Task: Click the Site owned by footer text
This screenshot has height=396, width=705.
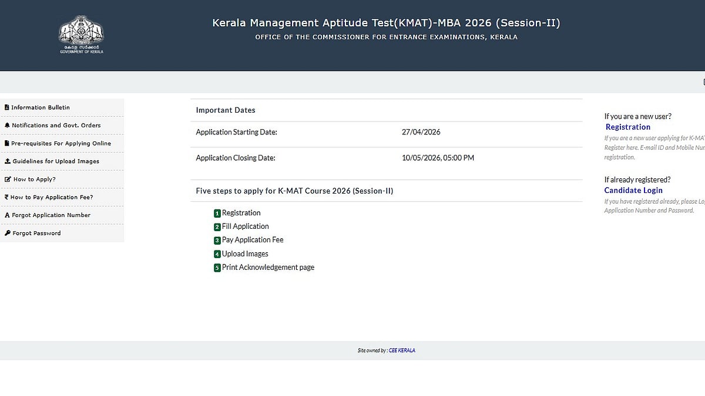Action: [x=372, y=350]
